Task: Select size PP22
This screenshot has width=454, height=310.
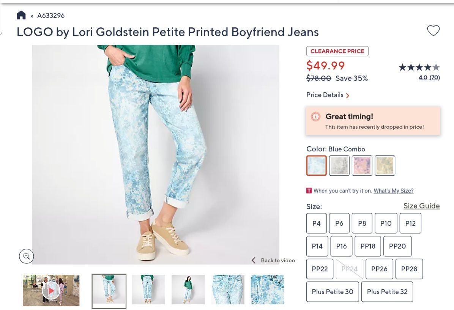Action: pyautogui.click(x=320, y=269)
